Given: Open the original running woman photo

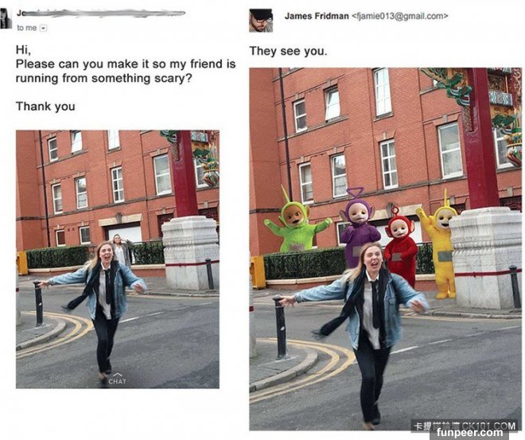Looking at the screenshot, I should [118, 259].
